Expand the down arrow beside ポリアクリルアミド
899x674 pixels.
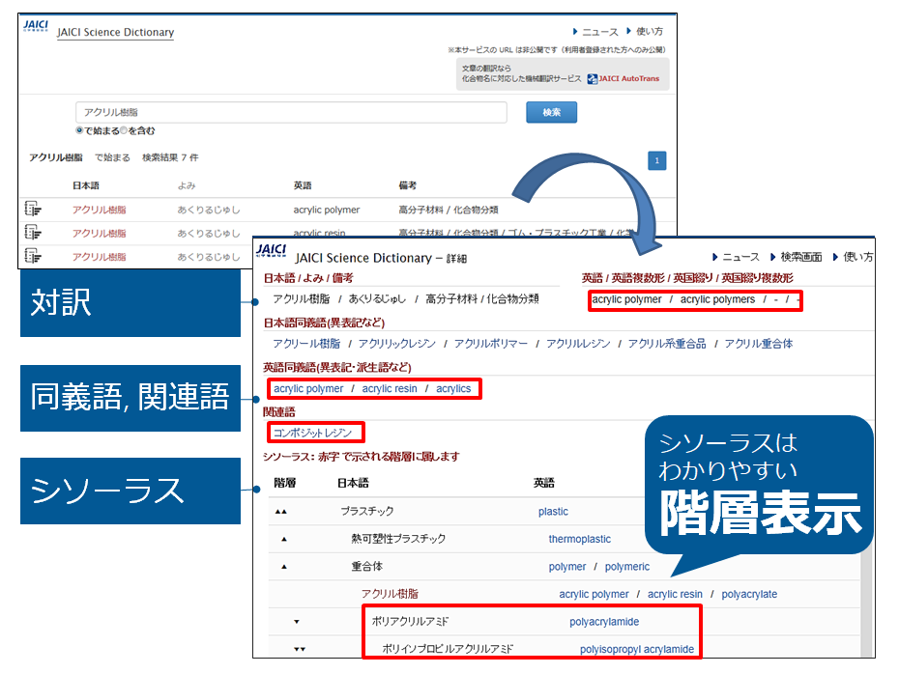point(297,621)
